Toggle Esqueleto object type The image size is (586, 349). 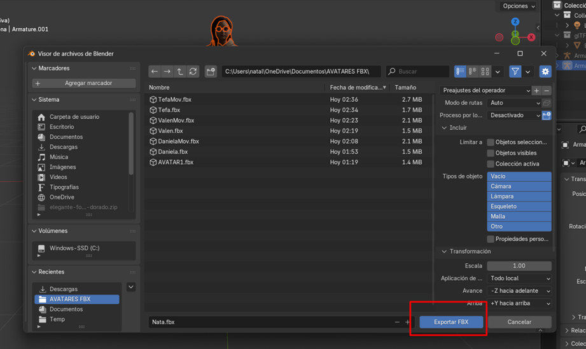(x=519, y=207)
